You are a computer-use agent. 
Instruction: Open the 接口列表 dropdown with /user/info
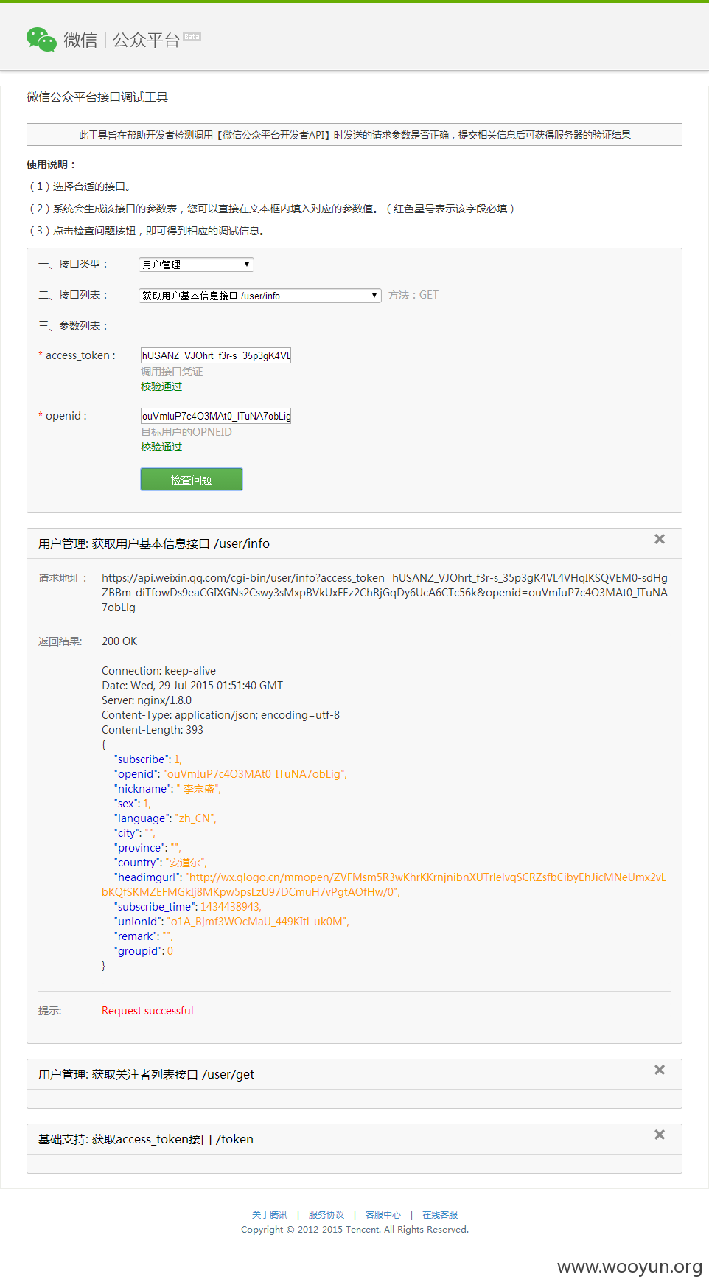click(x=260, y=296)
